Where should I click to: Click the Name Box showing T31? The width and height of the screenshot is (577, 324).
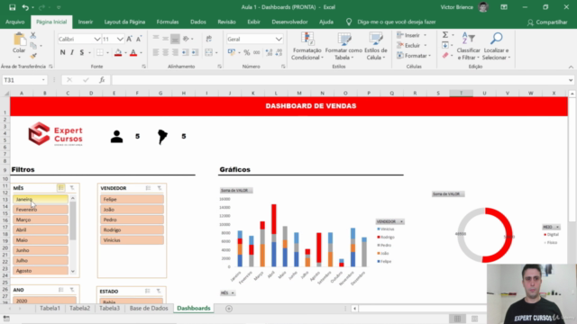(21, 80)
